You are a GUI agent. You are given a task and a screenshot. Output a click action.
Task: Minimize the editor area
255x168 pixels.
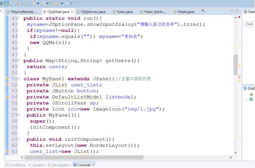[232, 11]
